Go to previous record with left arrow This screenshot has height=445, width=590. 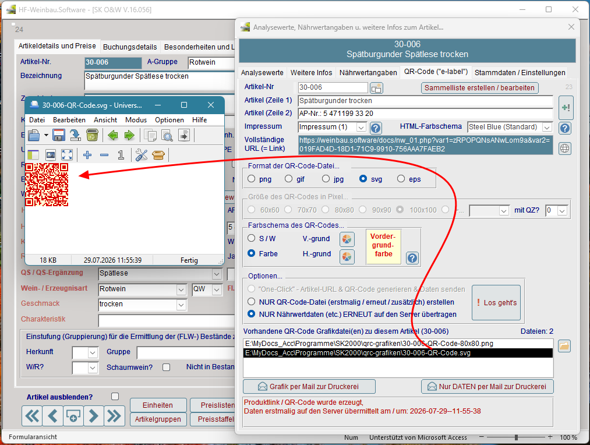(52, 416)
